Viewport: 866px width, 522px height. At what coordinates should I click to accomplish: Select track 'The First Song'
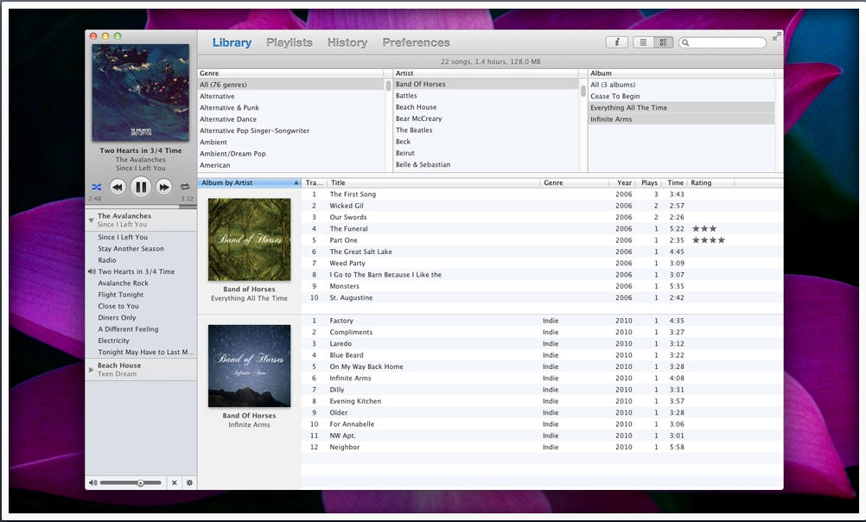point(543,194)
